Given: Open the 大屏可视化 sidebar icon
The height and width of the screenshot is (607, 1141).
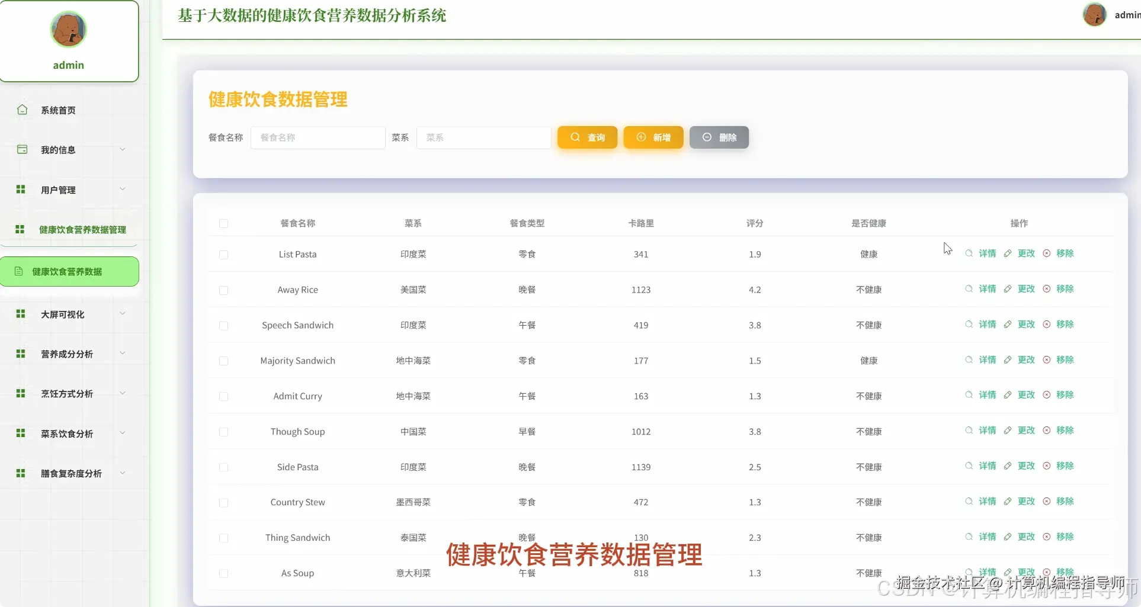Looking at the screenshot, I should [20, 314].
